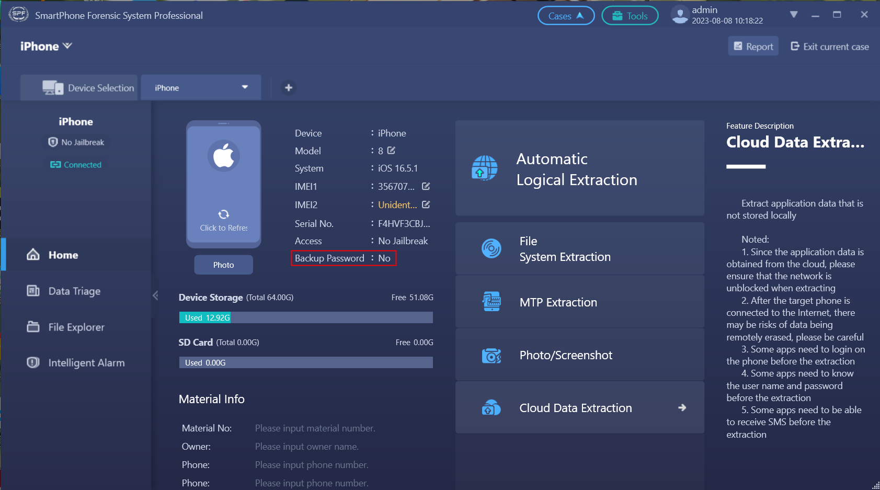Screen dimensions: 880x490
Task: Add a new device with plus button
Action: [x=288, y=87]
